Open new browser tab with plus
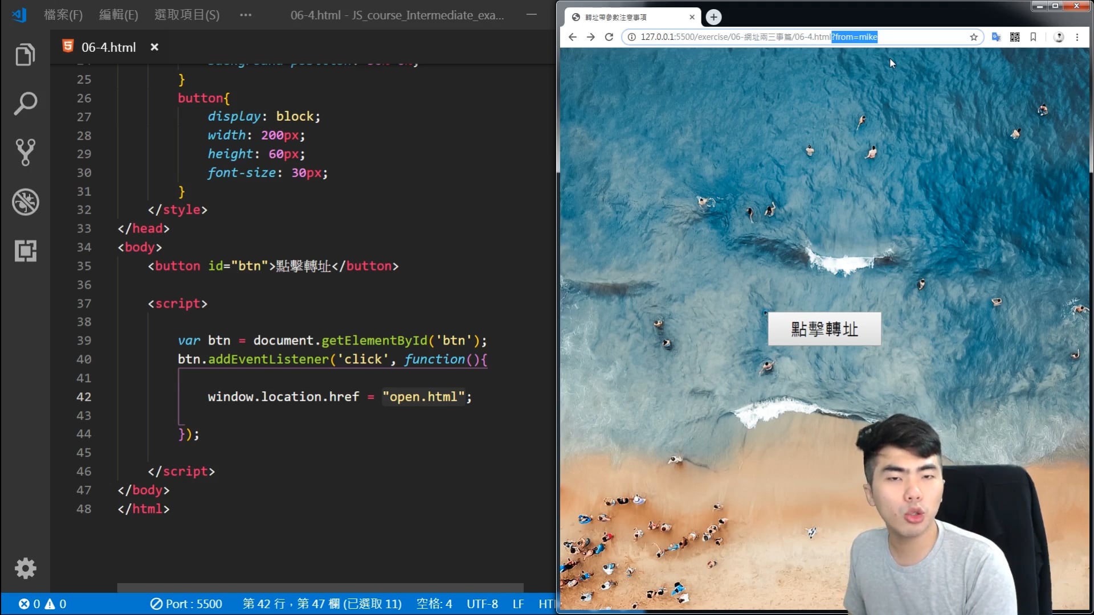The width and height of the screenshot is (1094, 615). coord(713,17)
